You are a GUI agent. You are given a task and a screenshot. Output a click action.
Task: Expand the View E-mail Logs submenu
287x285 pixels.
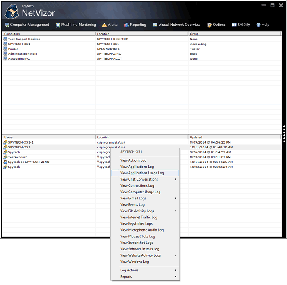pos(175,198)
